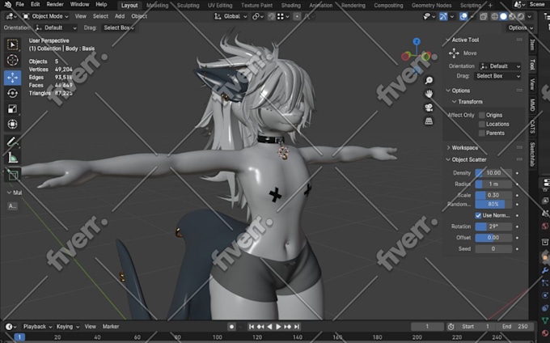Play the animation forward
This screenshot has height=343, width=550.
278,327
